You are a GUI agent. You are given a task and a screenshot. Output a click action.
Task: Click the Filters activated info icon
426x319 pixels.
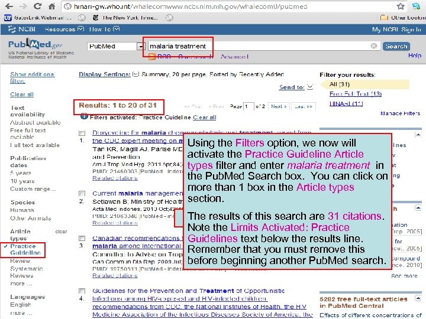pos(84,116)
